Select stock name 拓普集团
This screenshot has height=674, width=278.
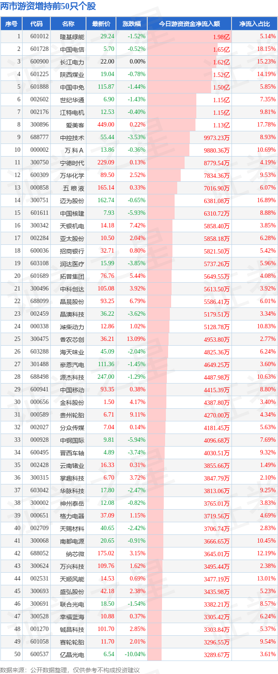click(72, 276)
